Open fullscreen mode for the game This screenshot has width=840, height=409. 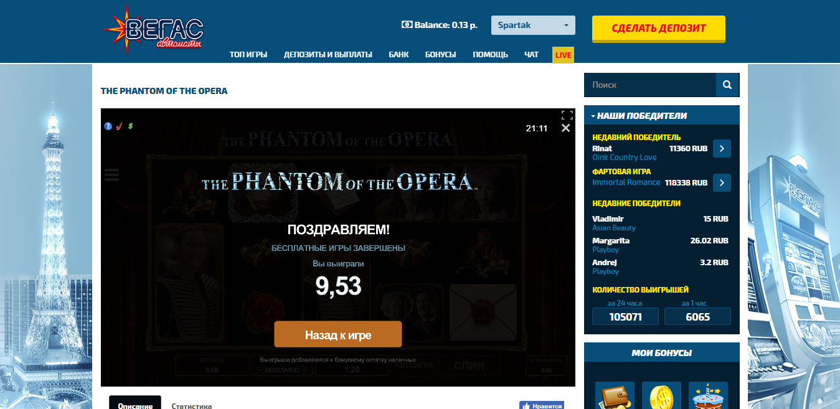point(567,115)
